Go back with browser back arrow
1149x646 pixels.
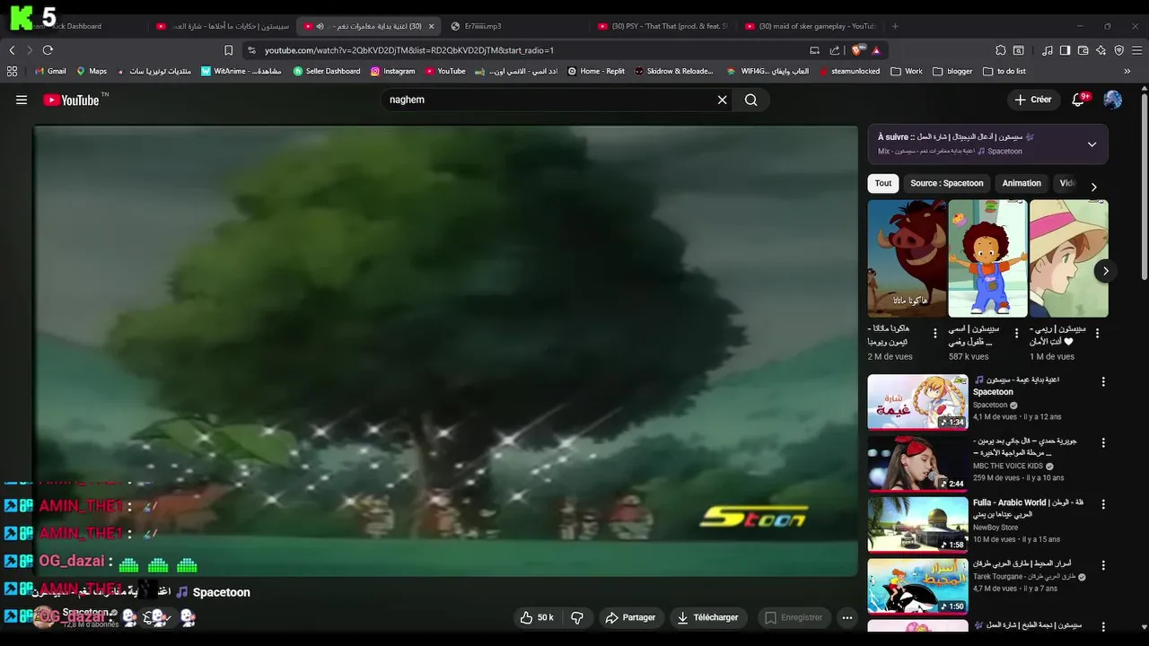pos(13,50)
